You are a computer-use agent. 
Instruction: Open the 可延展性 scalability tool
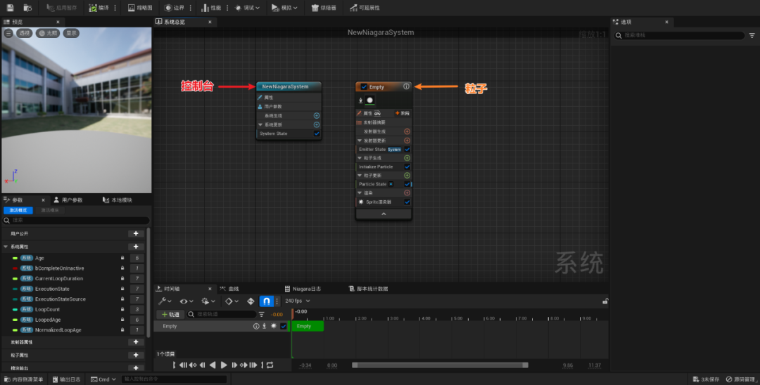(365, 8)
